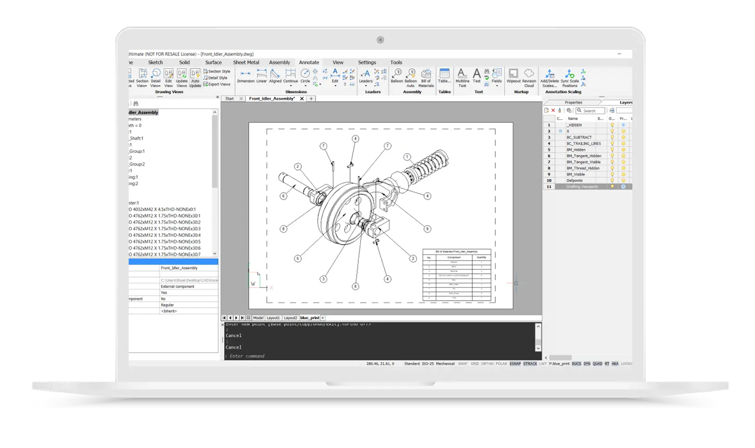Screen dimensions: 755x448
Task: Open the Layout1 layout tab
Action: tap(273, 318)
